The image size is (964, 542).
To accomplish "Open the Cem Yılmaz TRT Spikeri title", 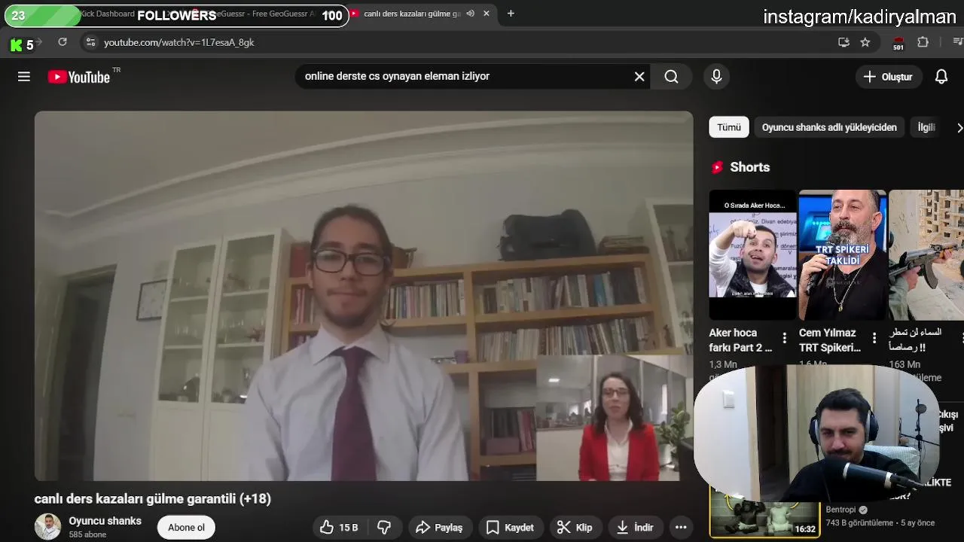I will 830,340.
